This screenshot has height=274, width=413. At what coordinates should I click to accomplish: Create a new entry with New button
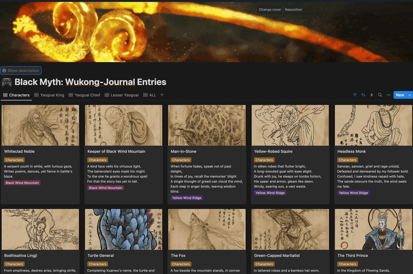[400, 95]
